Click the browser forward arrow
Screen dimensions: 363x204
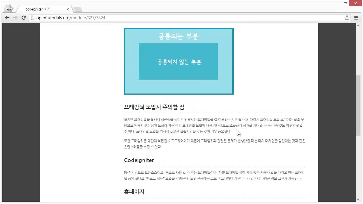pyautogui.click(x=15, y=18)
